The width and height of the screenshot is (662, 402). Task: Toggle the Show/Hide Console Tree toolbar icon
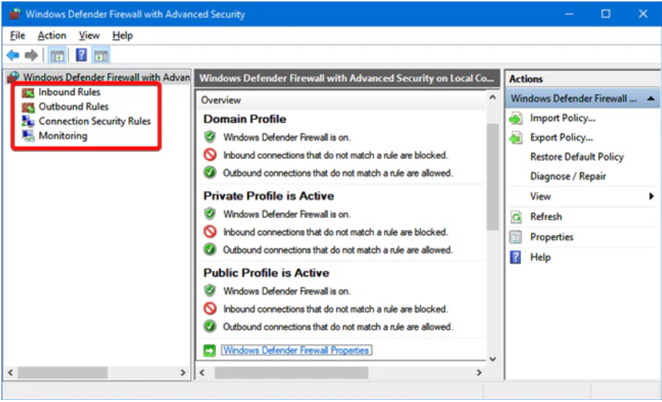[x=57, y=55]
